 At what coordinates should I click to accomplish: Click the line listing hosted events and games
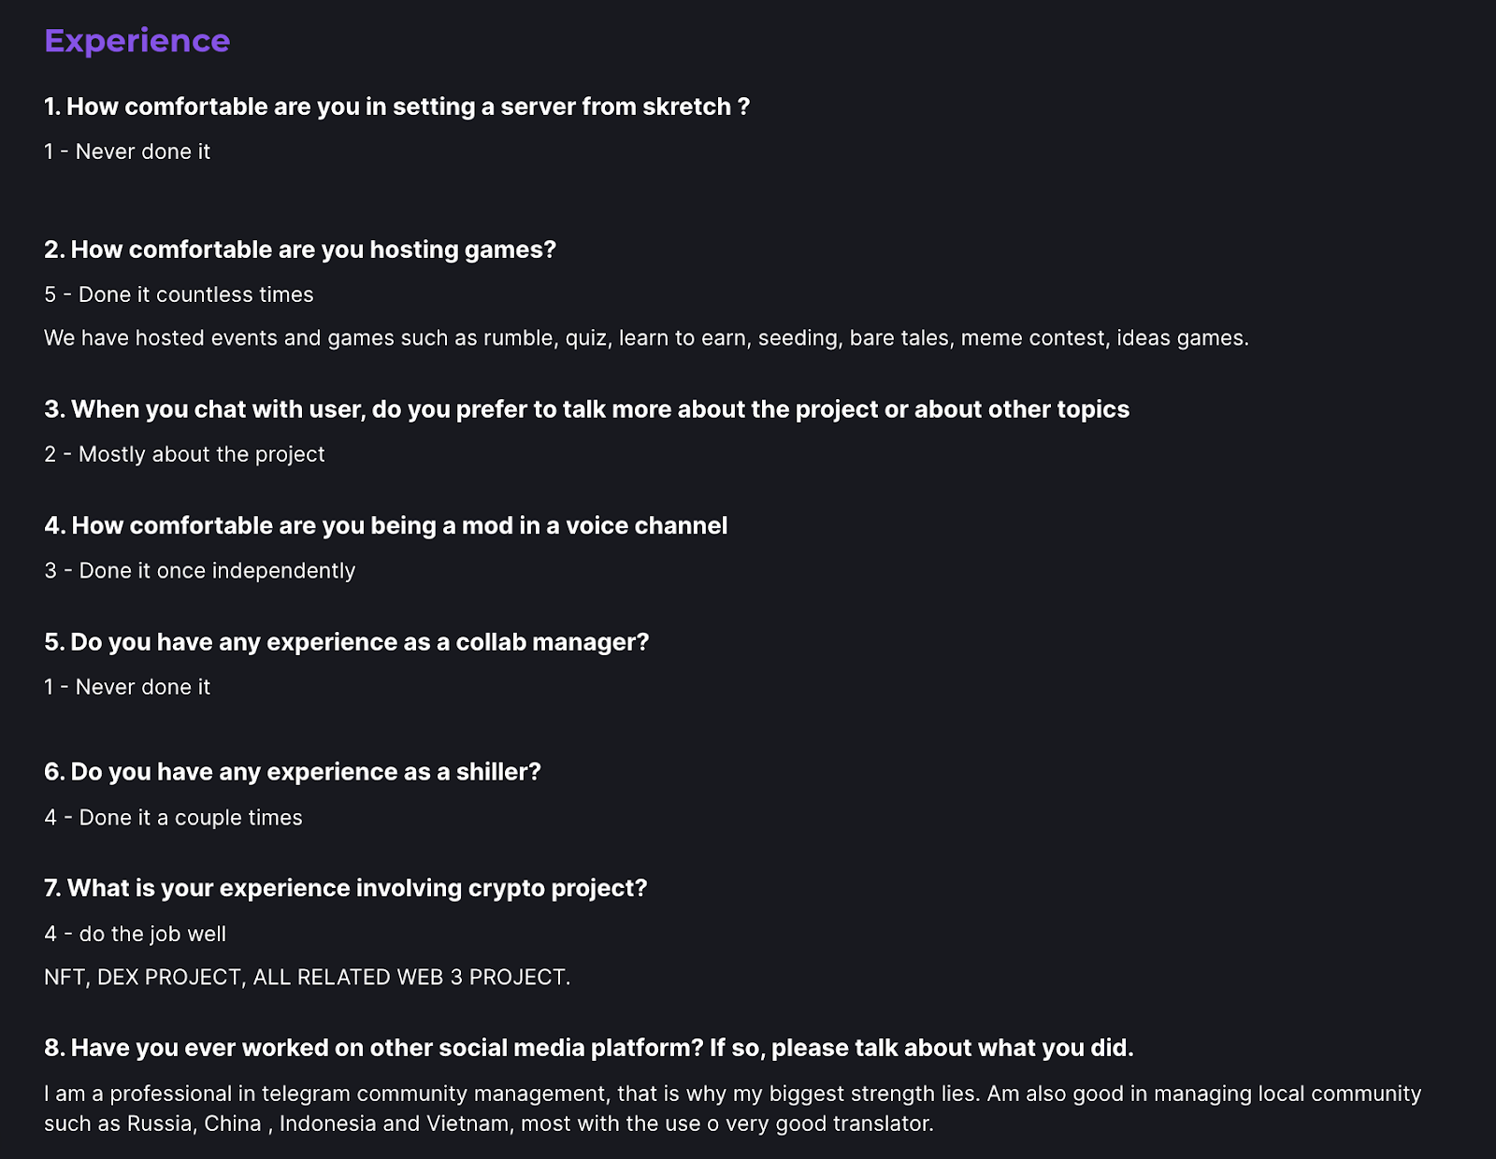tap(645, 337)
